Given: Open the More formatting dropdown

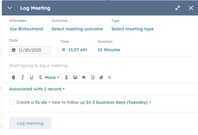Looking at the screenshot, I should 52,77.
